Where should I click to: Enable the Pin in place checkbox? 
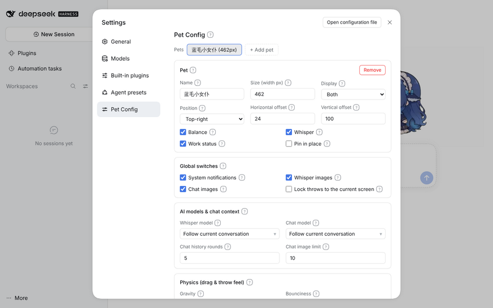(x=289, y=144)
